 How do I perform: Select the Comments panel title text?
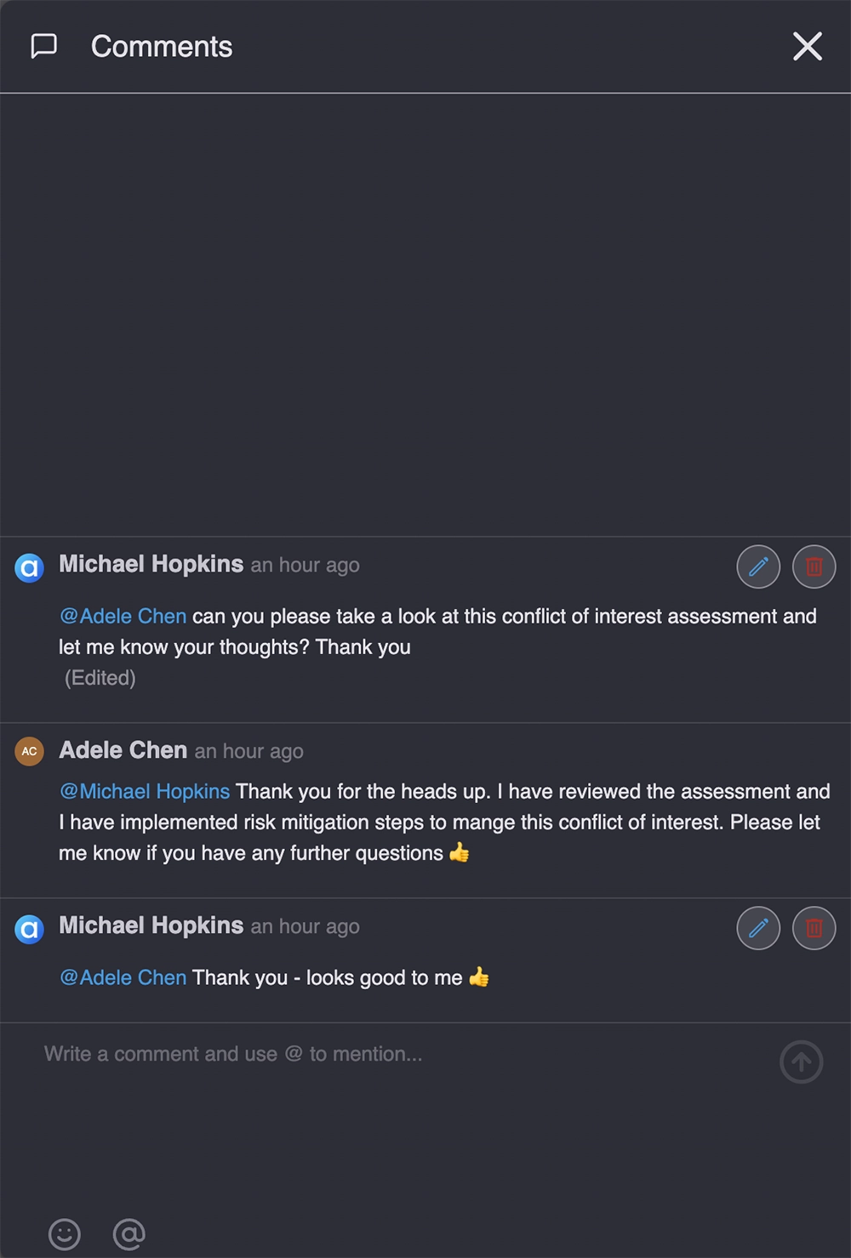pos(162,46)
